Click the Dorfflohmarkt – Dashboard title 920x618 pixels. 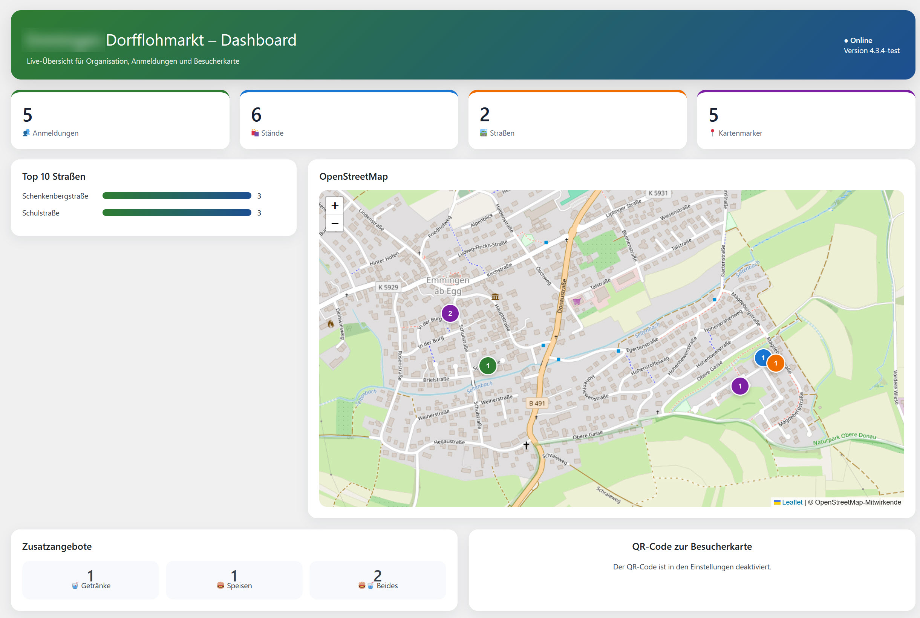coord(201,40)
